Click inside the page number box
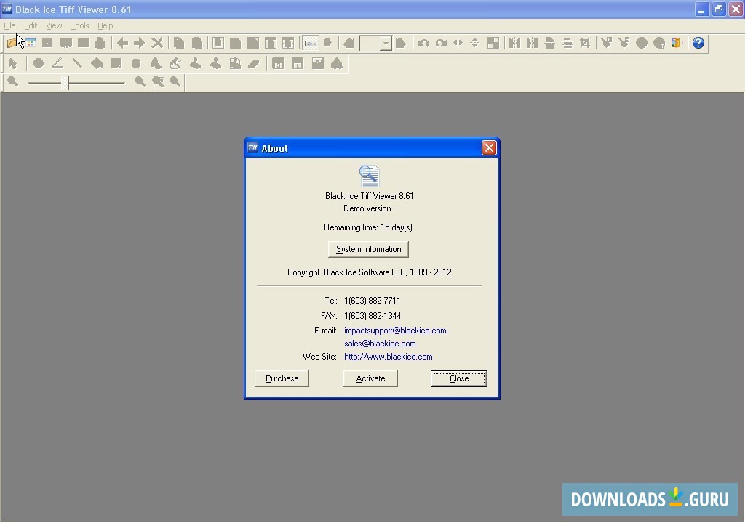This screenshot has height=523, width=745. (x=370, y=44)
